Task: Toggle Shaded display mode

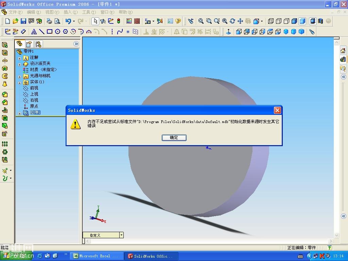Action: pyautogui.click(x=302, y=21)
